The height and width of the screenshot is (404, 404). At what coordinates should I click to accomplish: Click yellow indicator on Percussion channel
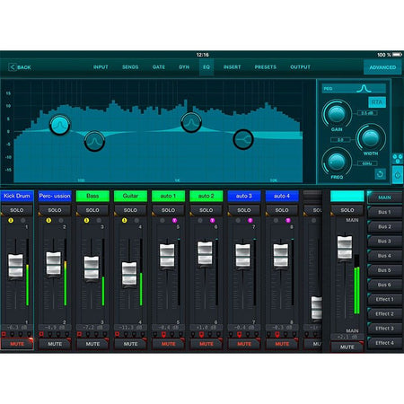(48, 221)
